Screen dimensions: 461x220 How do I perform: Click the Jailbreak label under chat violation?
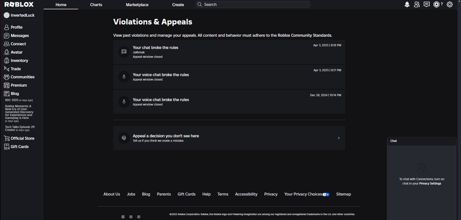click(139, 52)
